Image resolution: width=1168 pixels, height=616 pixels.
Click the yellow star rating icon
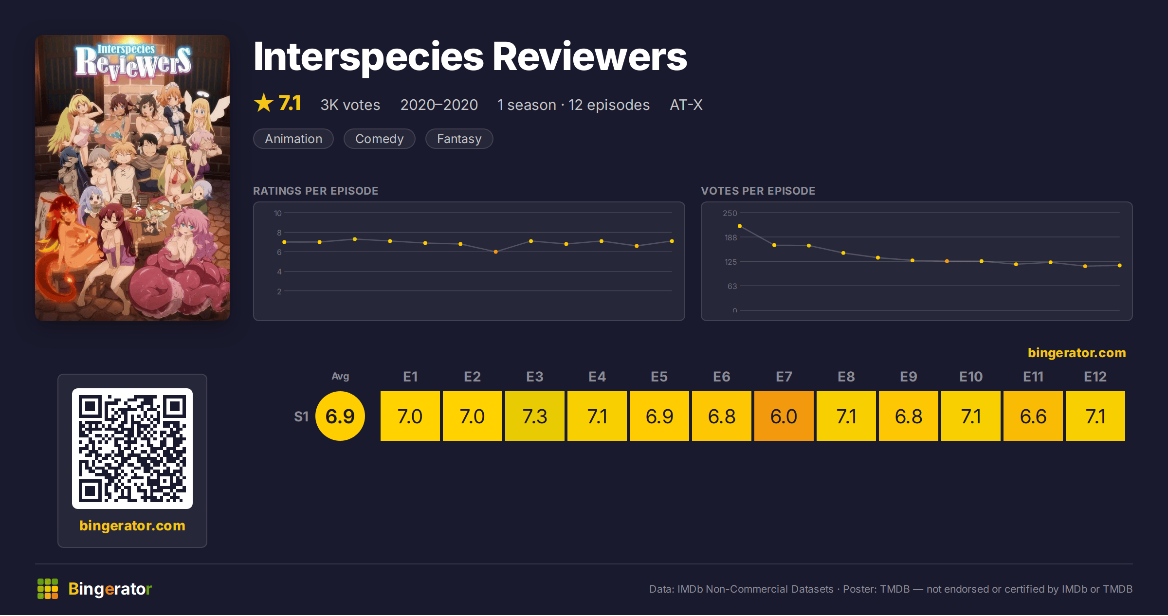264,103
